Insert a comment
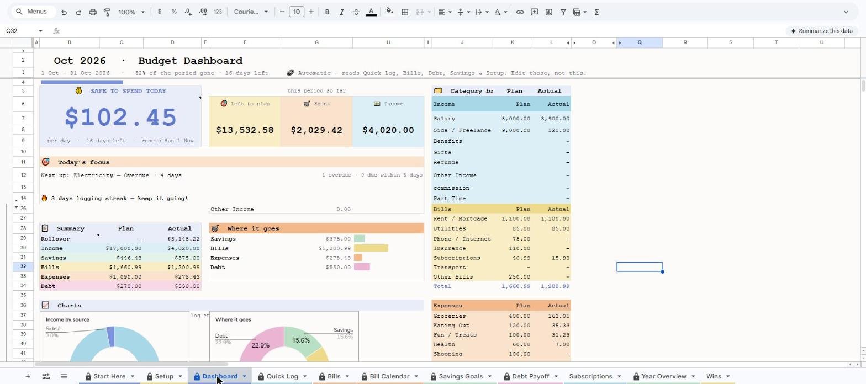This screenshot has width=866, height=384. click(x=534, y=12)
